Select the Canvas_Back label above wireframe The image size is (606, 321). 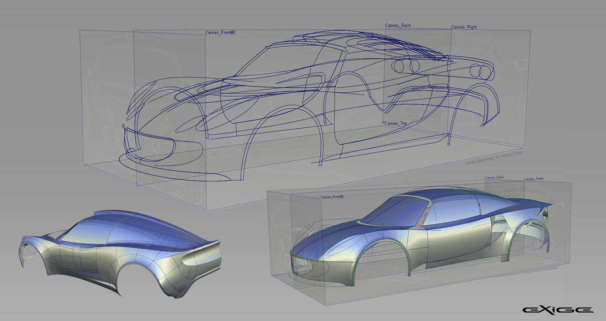397,25
